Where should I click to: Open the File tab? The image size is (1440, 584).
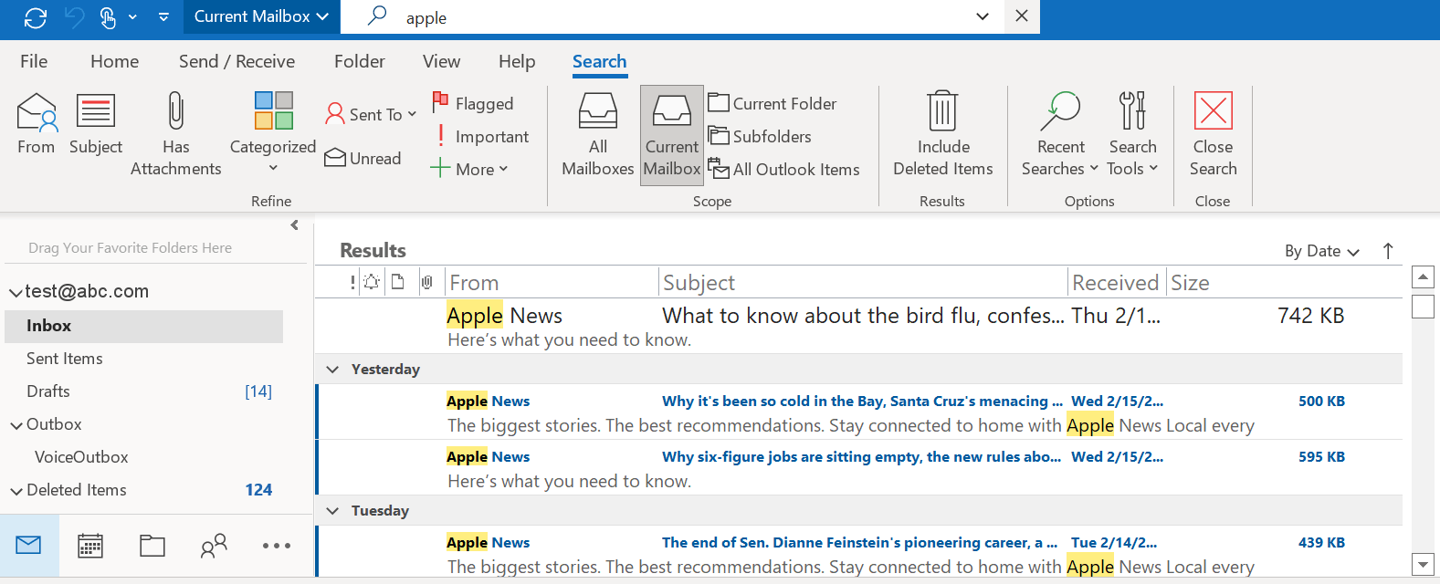click(x=34, y=61)
